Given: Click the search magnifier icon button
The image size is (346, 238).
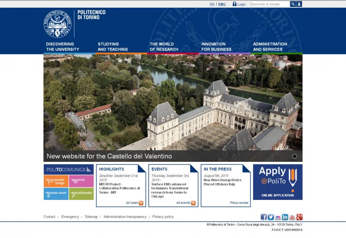Looking at the screenshot, I should (293, 4).
